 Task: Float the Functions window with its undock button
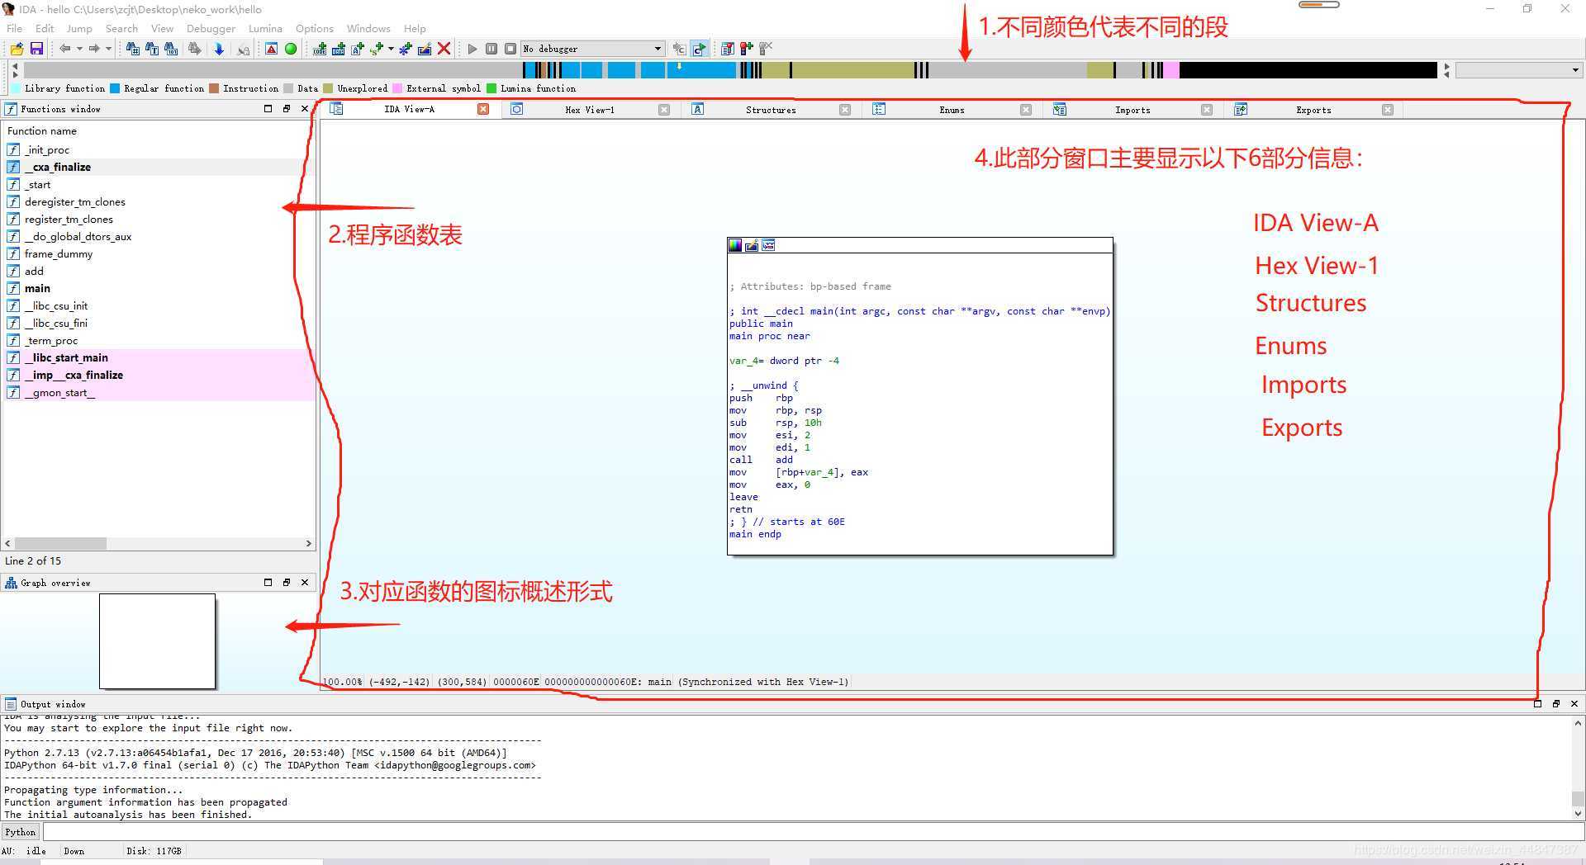tap(287, 108)
